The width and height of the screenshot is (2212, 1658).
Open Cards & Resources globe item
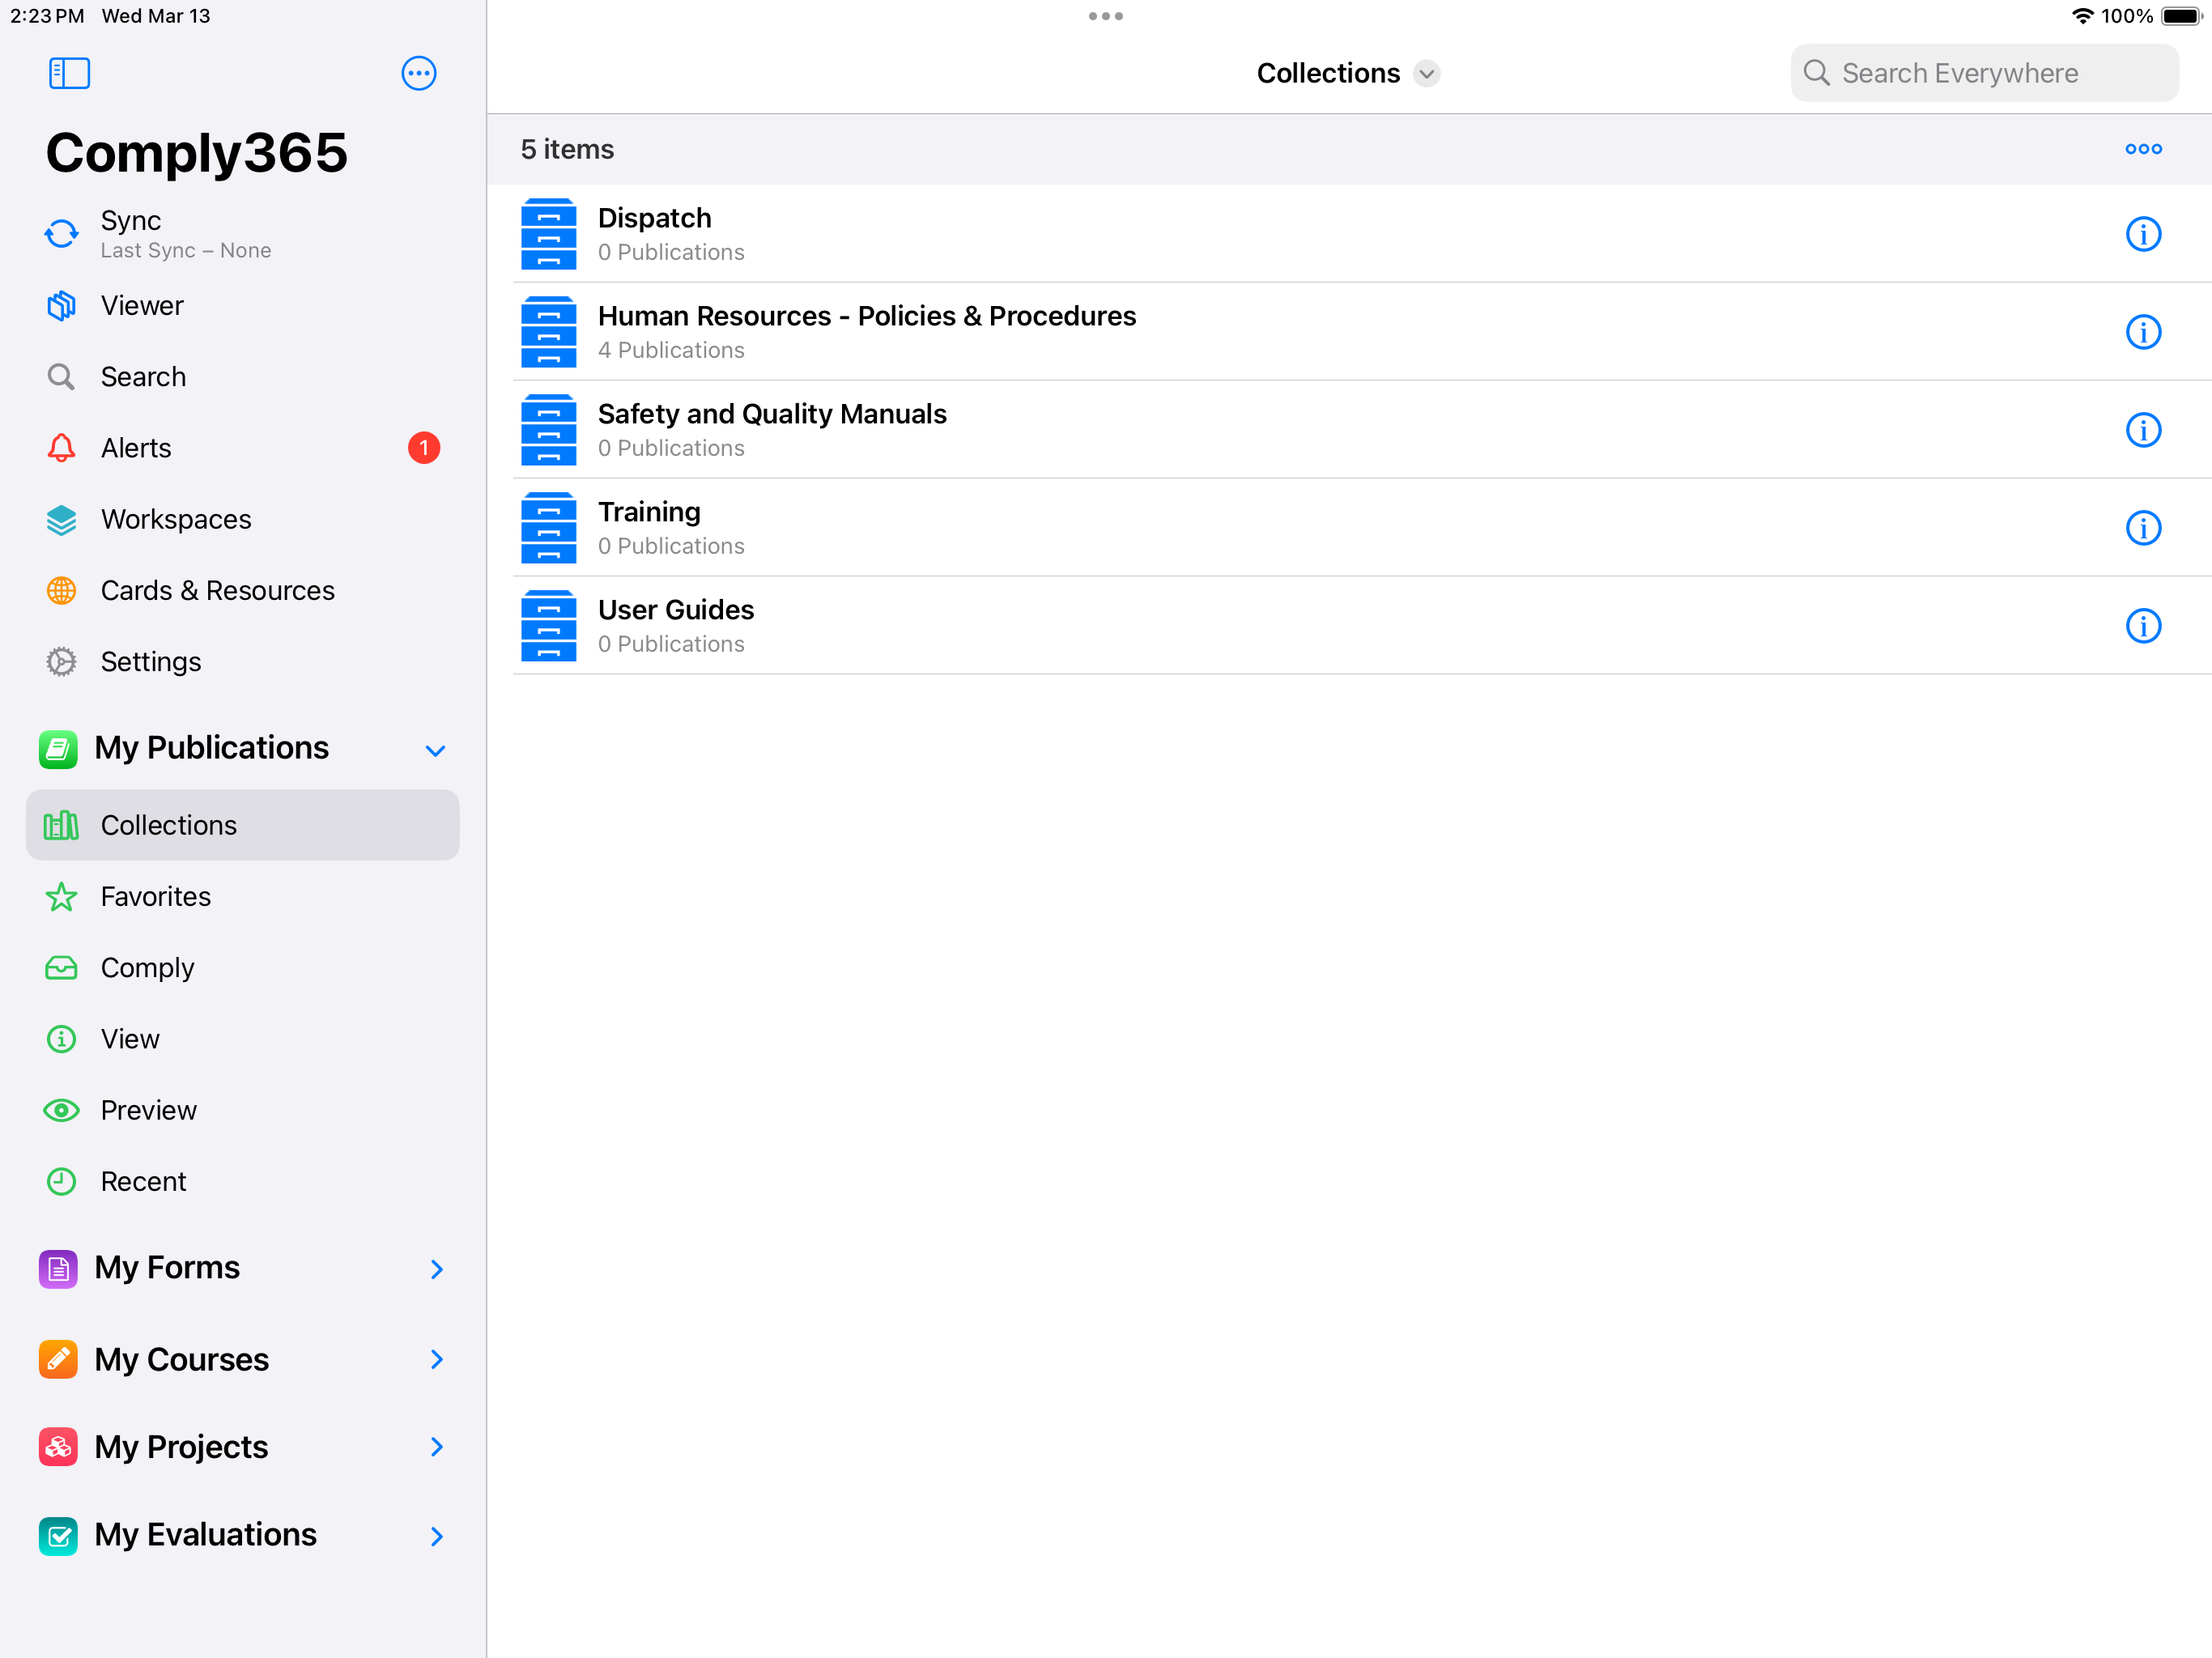coord(217,590)
